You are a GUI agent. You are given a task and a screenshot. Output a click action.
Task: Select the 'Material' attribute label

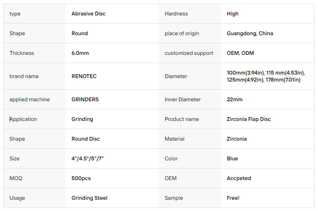[x=175, y=139]
